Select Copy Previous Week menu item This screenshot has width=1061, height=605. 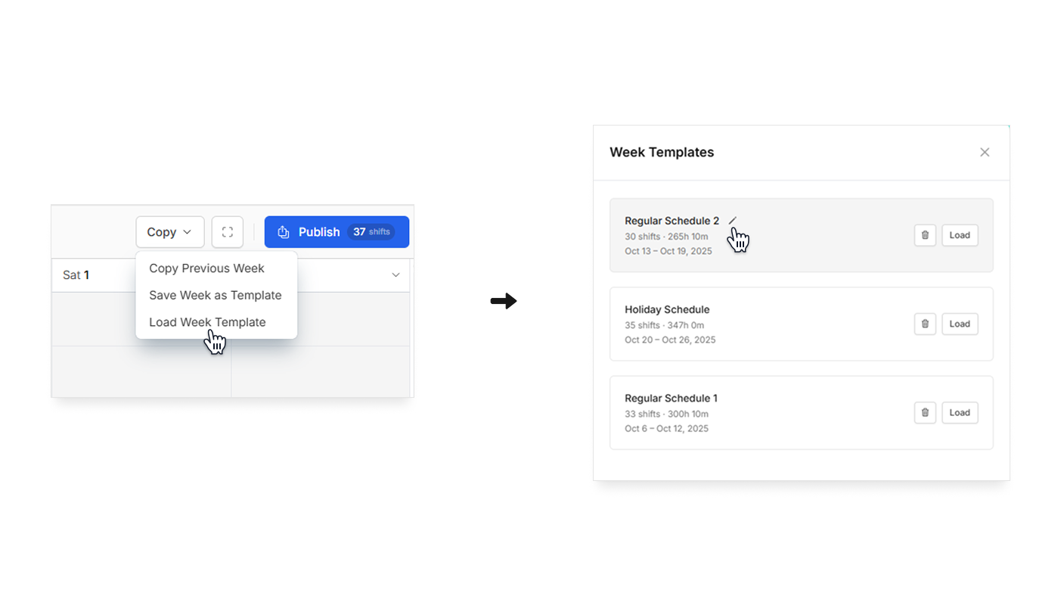point(206,268)
